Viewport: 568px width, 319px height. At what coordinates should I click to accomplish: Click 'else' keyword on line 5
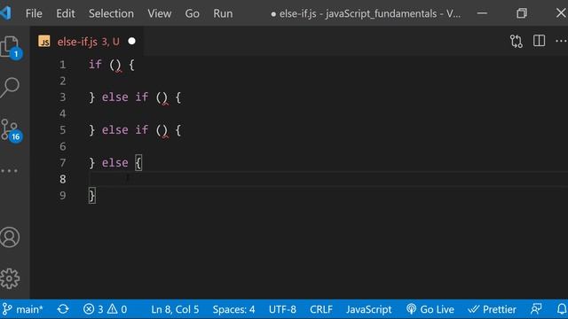(114, 130)
